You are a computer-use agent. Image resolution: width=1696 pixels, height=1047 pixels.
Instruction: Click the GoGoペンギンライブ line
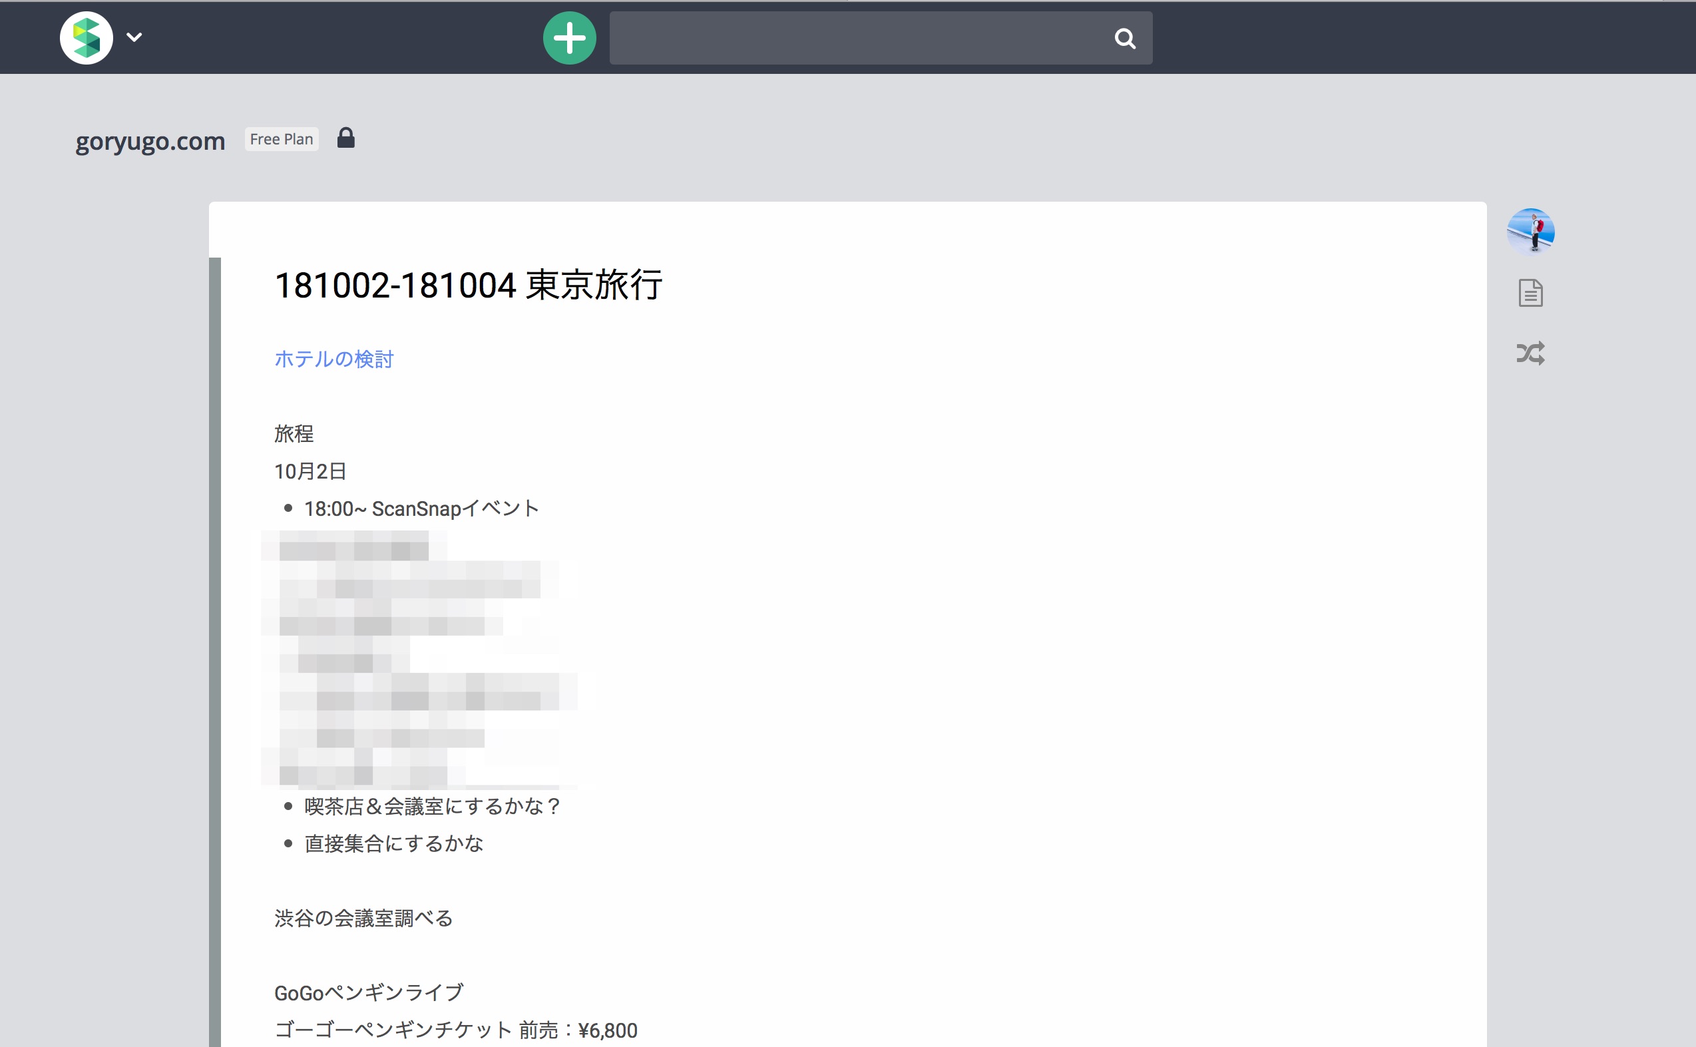[x=368, y=993]
